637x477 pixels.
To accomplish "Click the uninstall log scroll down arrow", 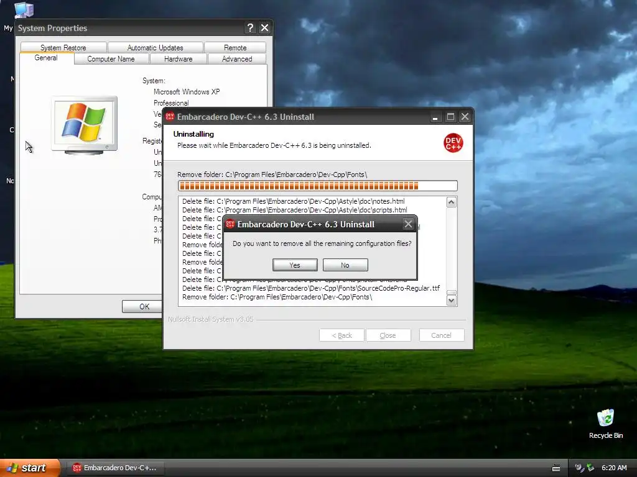I will pyautogui.click(x=452, y=301).
